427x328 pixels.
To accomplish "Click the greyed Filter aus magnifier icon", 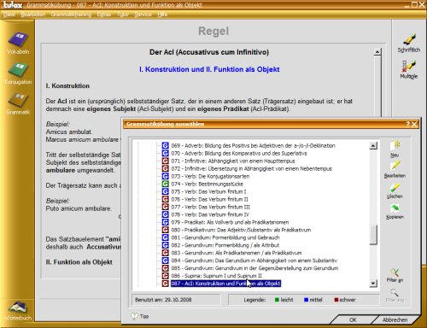I will (395, 295).
